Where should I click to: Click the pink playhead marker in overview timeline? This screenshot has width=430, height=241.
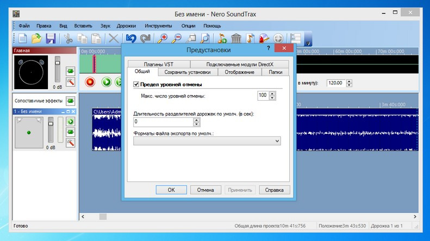click(x=94, y=64)
